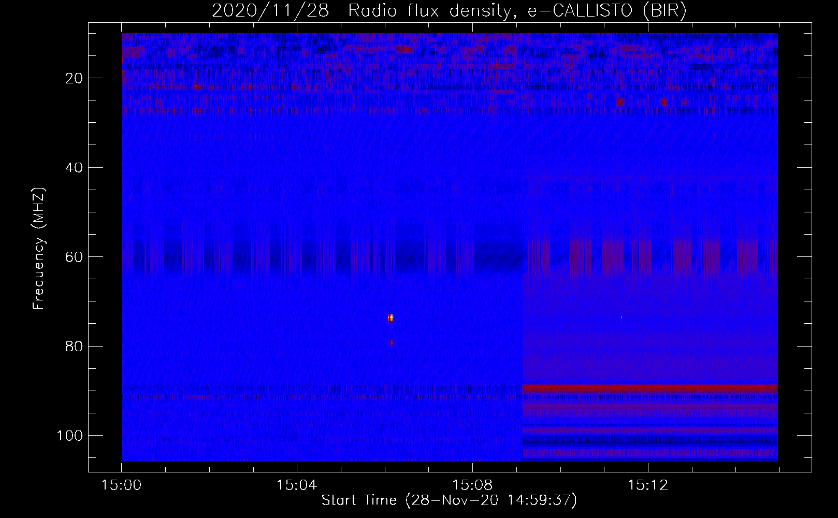This screenshot has width=838, height=518.
Task: Click the bright yellow burst spot near 74 MHz
Action: [391, 318]
